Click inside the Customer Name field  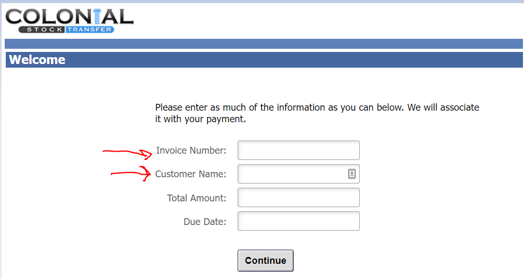(291, 174)
